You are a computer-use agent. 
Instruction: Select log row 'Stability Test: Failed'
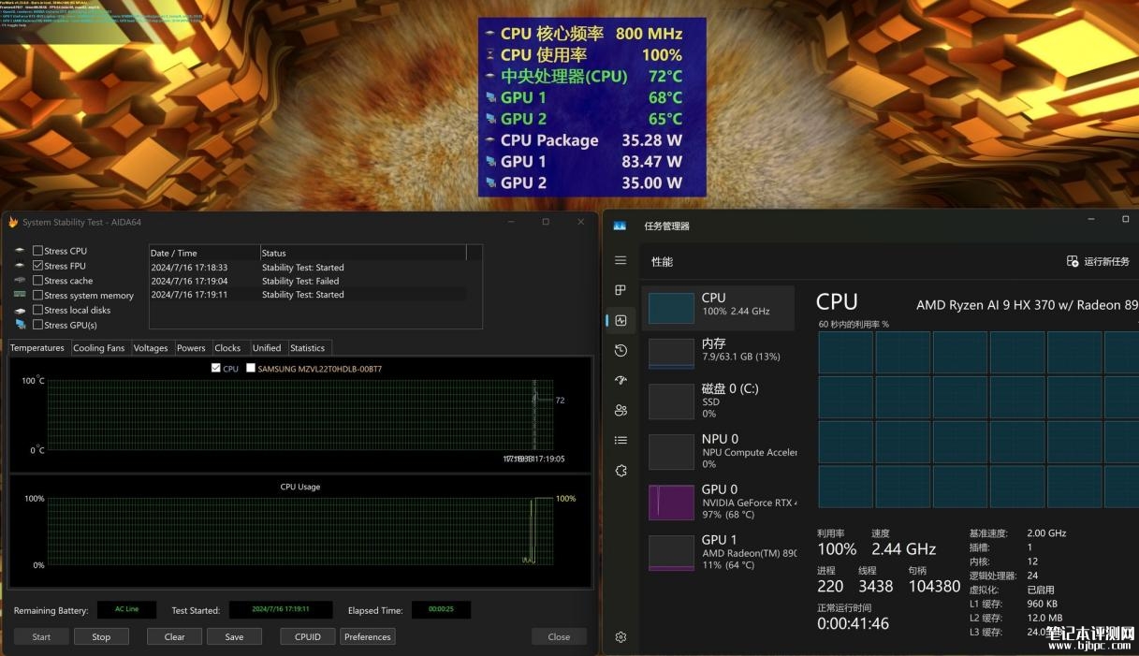tap(308, 281)
